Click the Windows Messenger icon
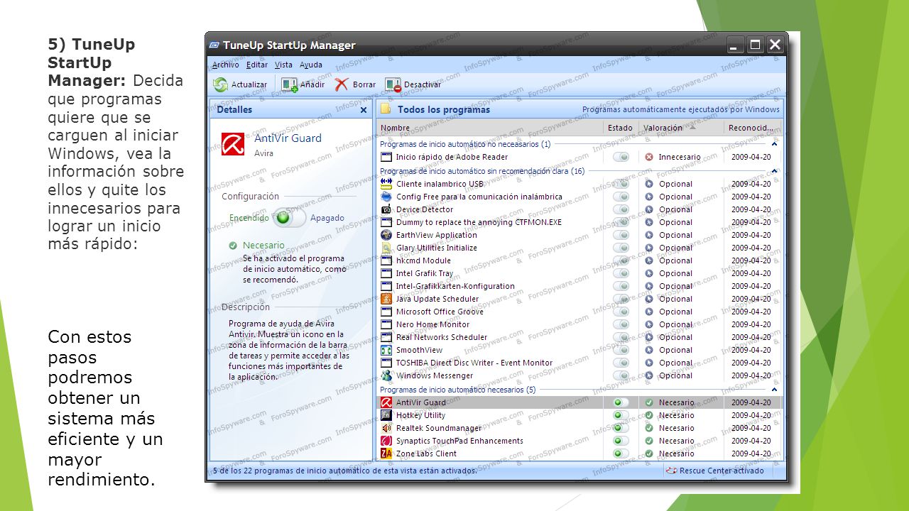This screenshot has height=511, width=909. (x=386, y=375)
